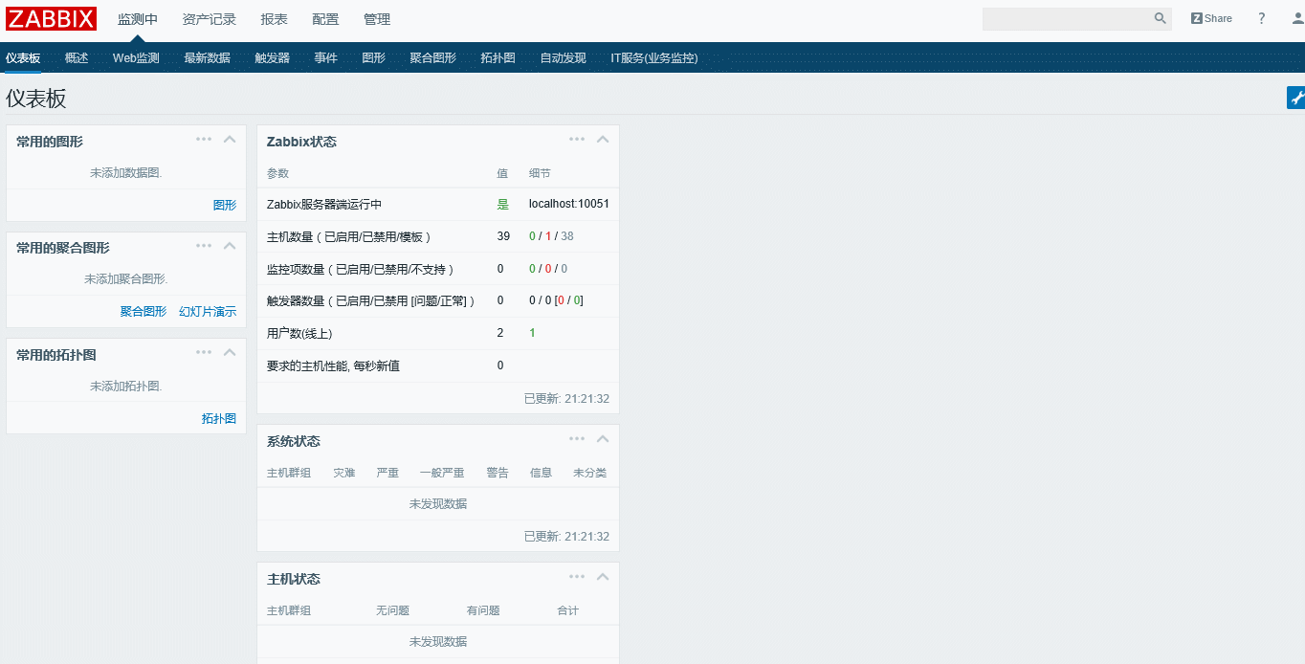This screenshot has width=1305, height=664.
Task: Open the 常用的聚合图形 widget three-dot menu
Action: tap(204, 245)
